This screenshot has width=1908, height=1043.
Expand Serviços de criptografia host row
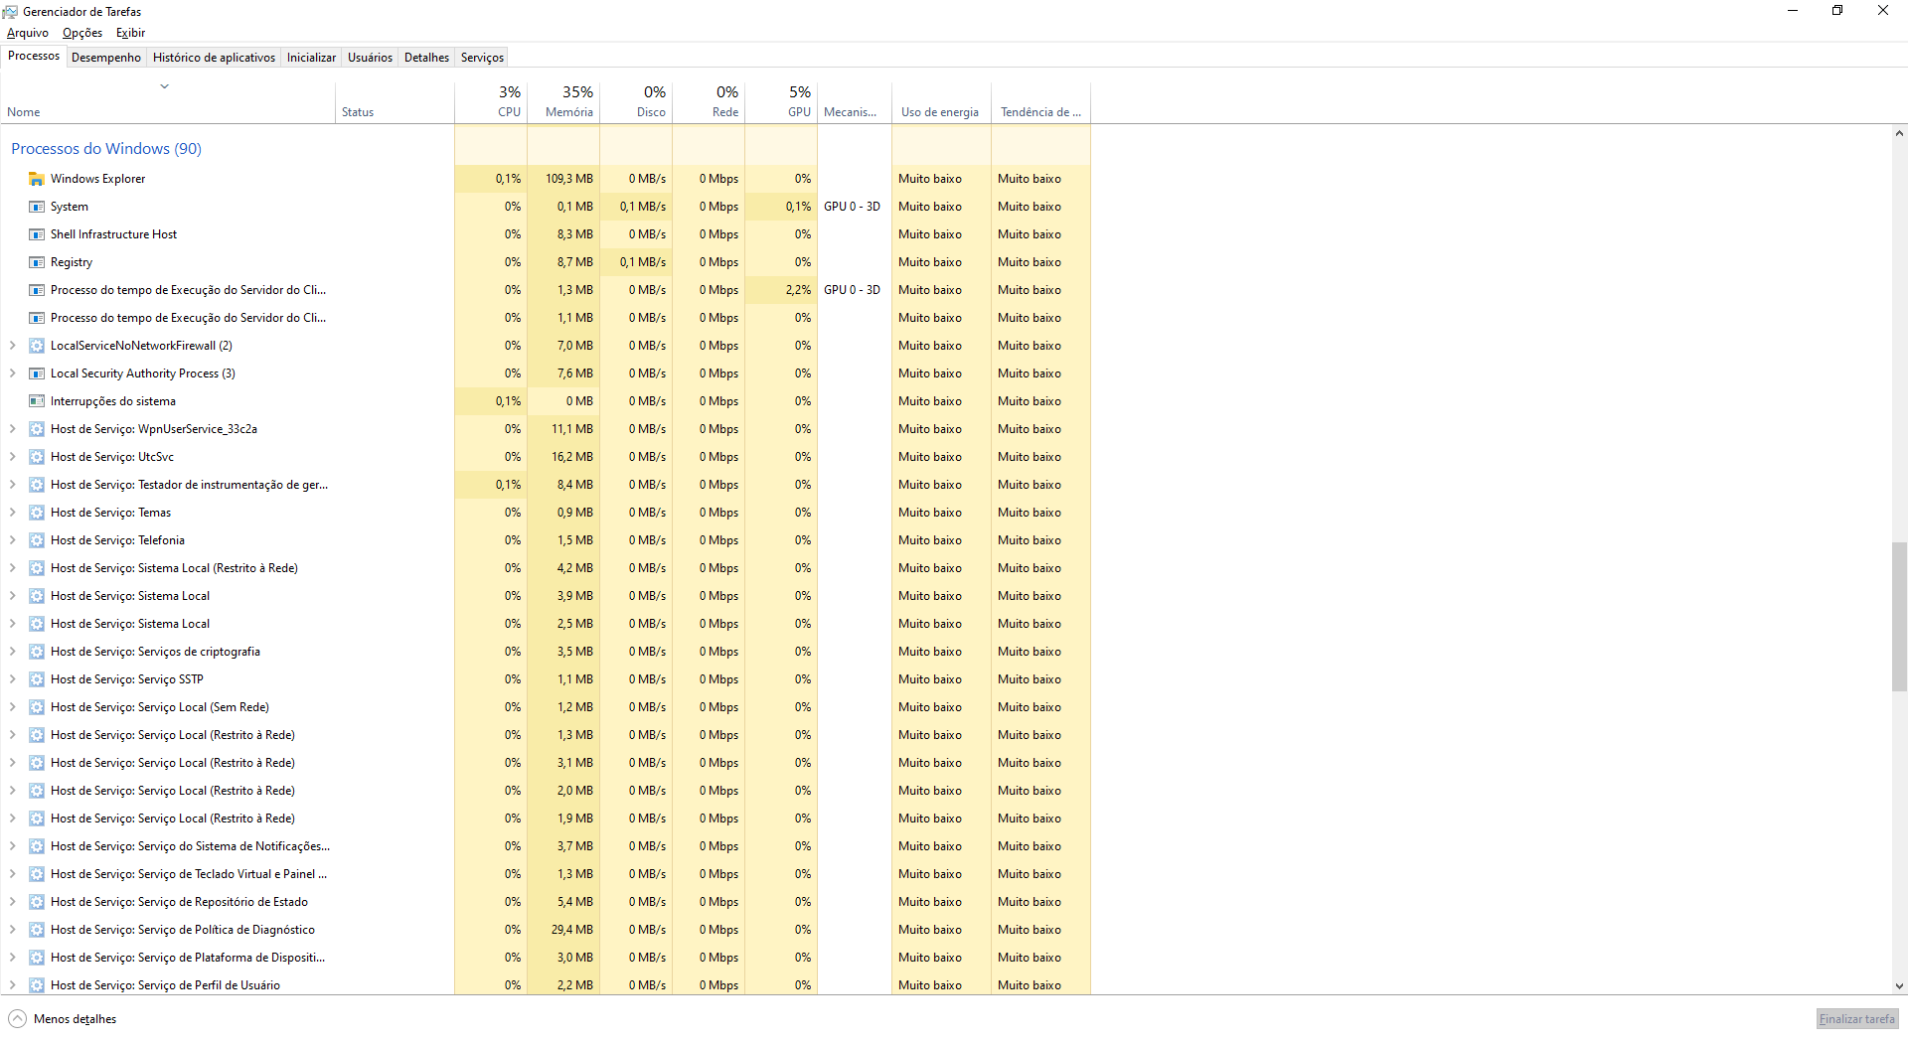click(12, 652)
